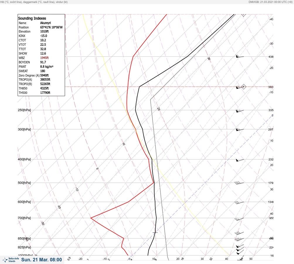The width and height of the screenshot is (294, 264).
Task: Click the Zero Degree (A) value 5940ft
Action: (x=45, y=75)
